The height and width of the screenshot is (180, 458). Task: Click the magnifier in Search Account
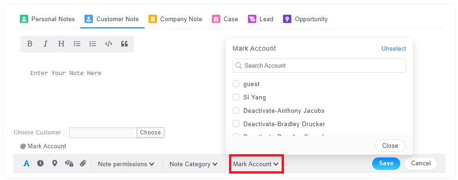239,65
